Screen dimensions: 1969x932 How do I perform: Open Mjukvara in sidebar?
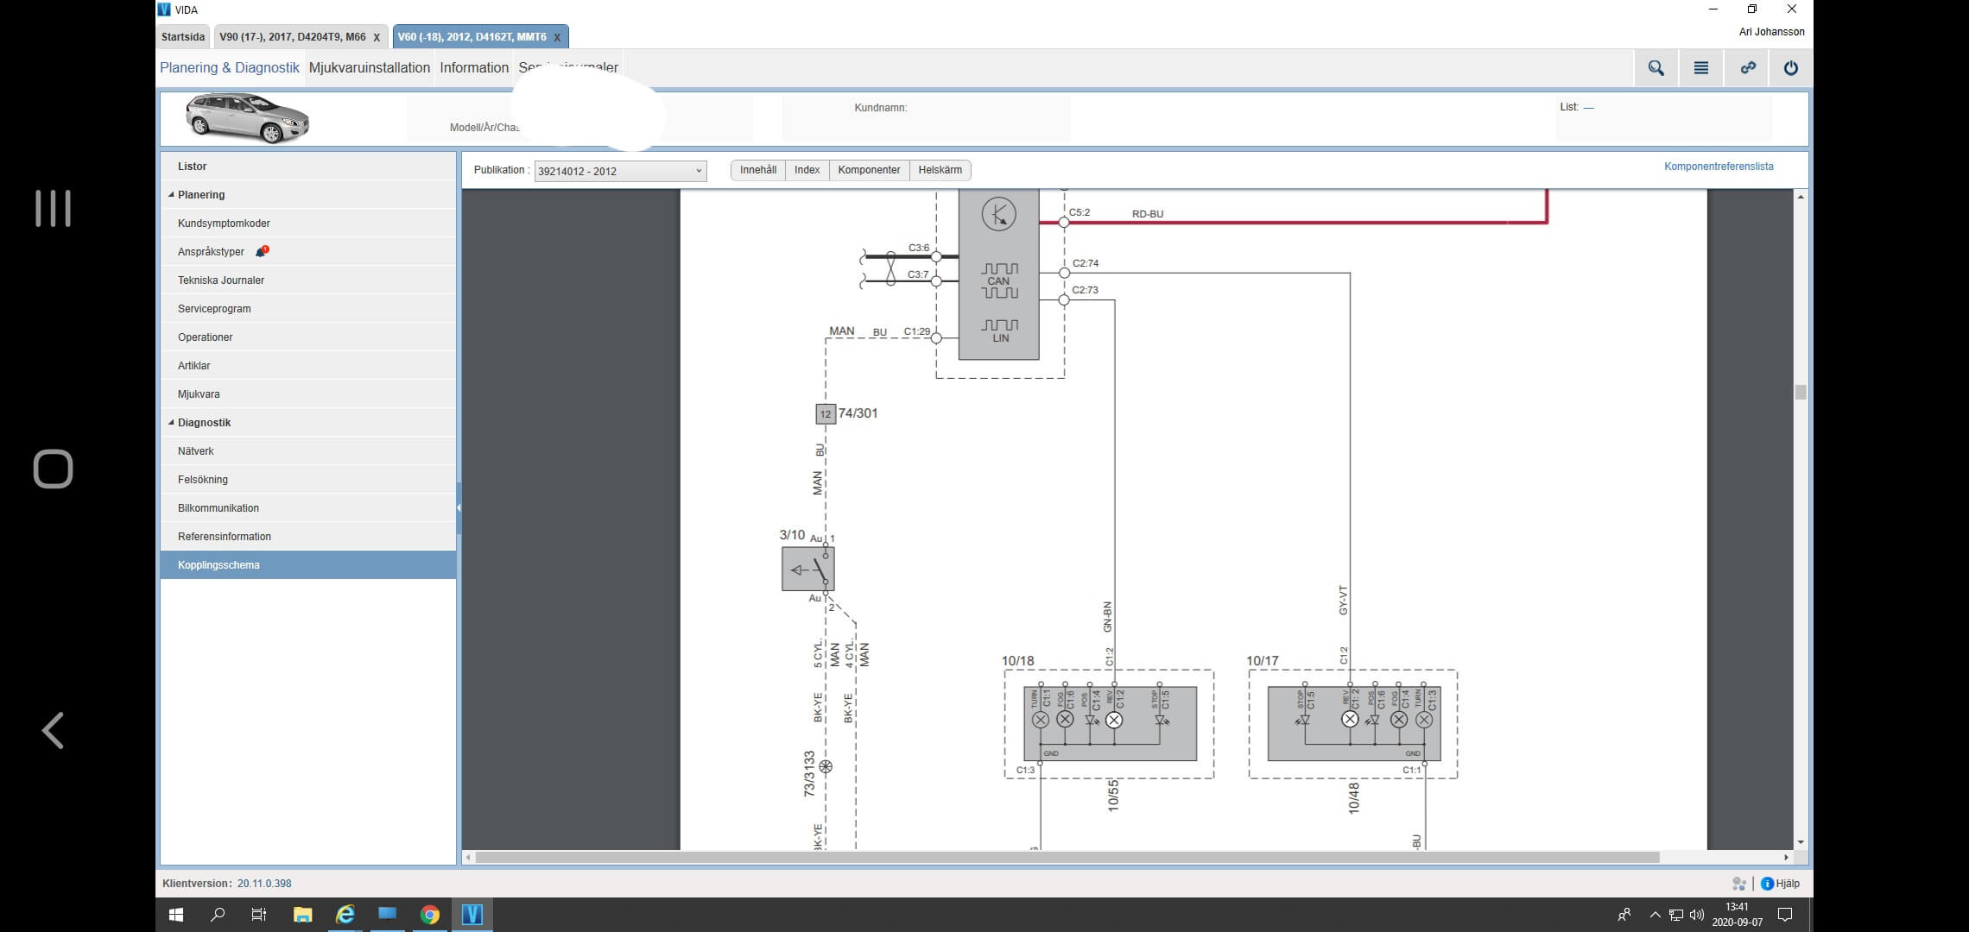click(x=308, y=394)
